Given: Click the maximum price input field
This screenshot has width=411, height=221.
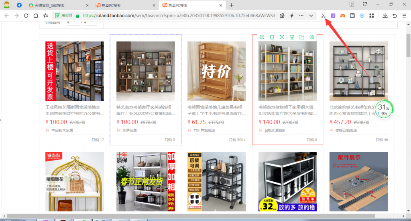Looking at the screenshot, I should point(90,23).
